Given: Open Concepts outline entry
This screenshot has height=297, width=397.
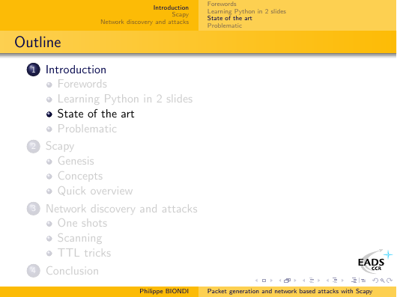Looking at the screenshot, I should click(x=80, y=176).
